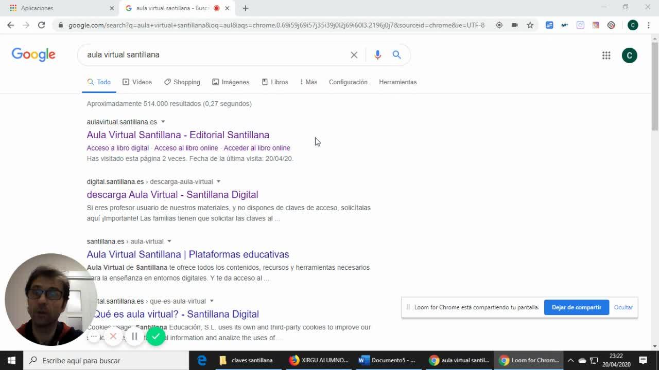Image resolution: width=659 pixels, height=370 pixels.
Task: Open the Movistar+ extension icon
Action: click(565, 25)
